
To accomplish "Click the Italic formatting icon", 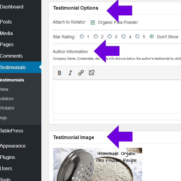I will point(70,73).
